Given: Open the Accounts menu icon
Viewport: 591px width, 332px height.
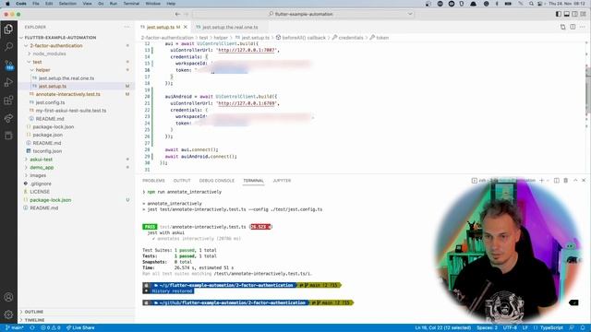Looking at the screenshot, I should tap(8, 297).
